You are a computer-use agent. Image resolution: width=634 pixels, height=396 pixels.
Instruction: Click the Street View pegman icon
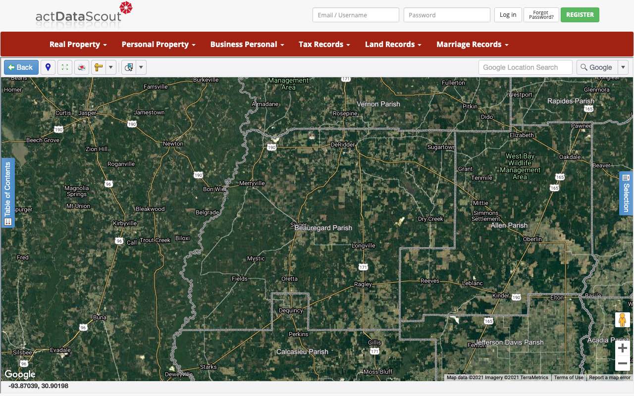coord(623,320)
